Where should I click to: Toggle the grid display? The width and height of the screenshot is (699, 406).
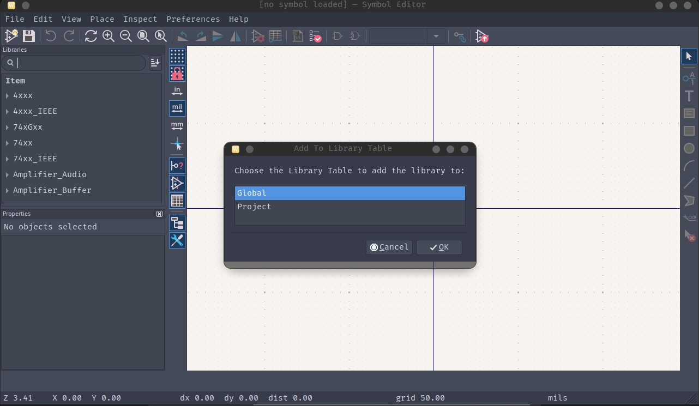(x=177, y=56)
